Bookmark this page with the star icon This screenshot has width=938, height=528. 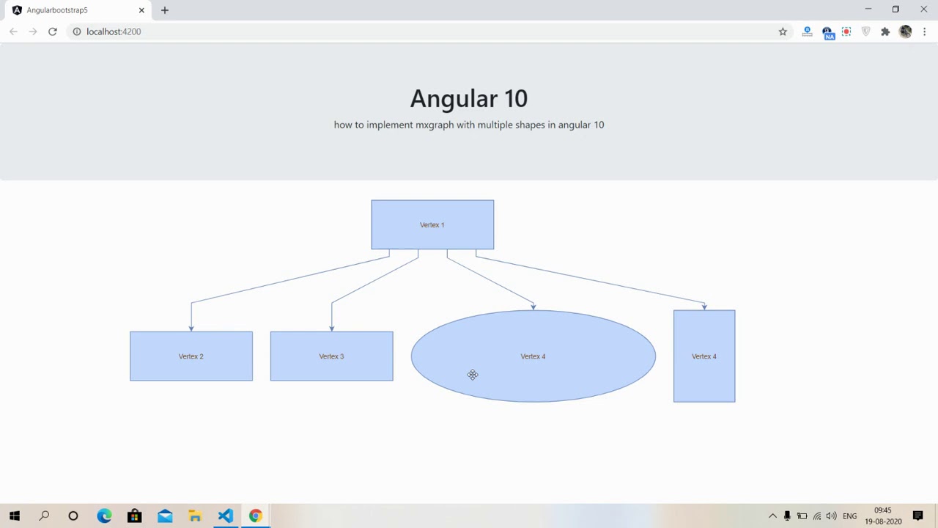pyautogui.click(x=783, y=32)
